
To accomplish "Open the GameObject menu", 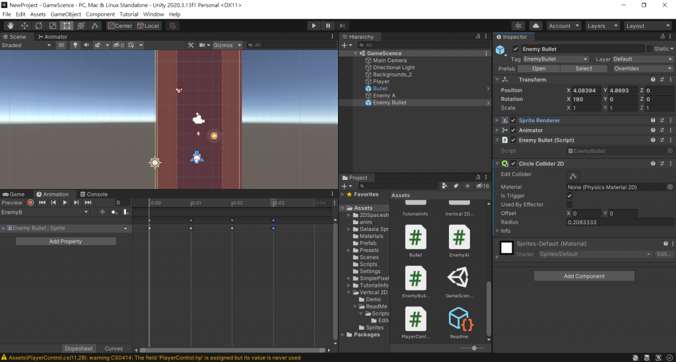I will click(x=66, y=14).
